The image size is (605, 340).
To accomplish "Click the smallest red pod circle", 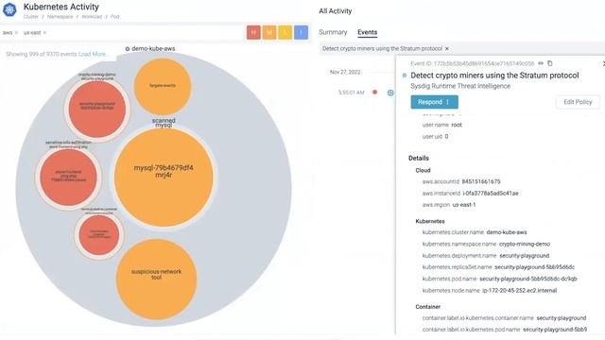I will point(98,235).
